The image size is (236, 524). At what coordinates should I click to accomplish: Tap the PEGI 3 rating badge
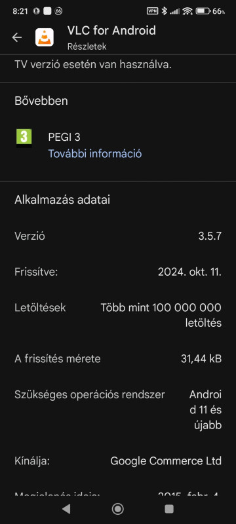[x=24, y=138]
